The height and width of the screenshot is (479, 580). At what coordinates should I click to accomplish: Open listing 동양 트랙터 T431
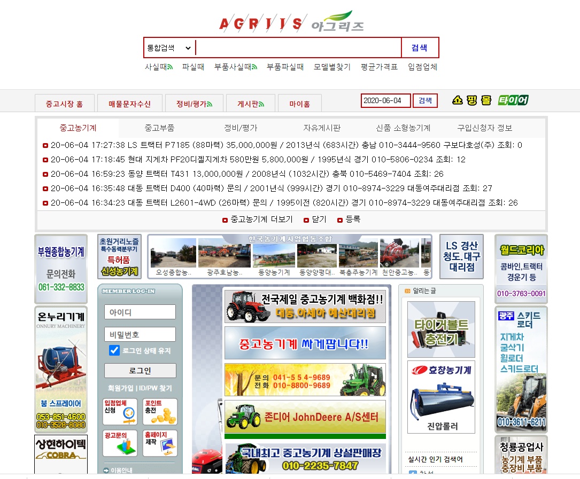click(x=247, y=174)
